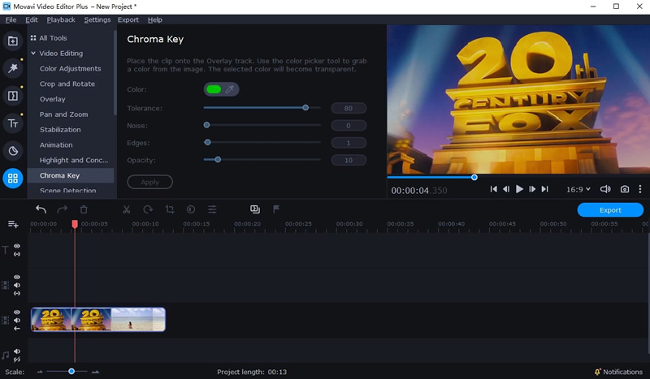Click the Opacity slider handle
Image resolution: width=650 pixels, height=379 pixels.
click(218, 159)
